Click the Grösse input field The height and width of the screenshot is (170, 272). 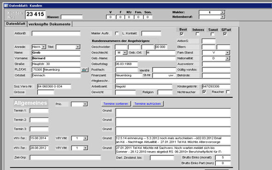click(46, 92)
